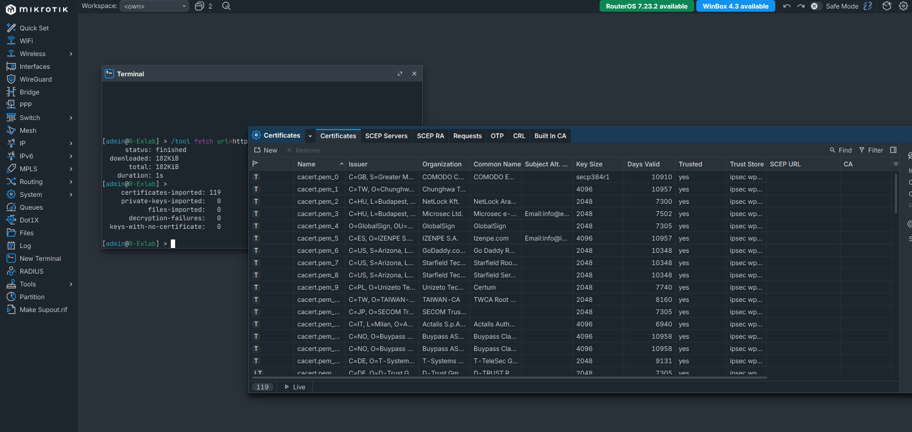Open the Quick Set sidebar entry
The width and height of the screenshot is (912, 432).
[34, 28]
